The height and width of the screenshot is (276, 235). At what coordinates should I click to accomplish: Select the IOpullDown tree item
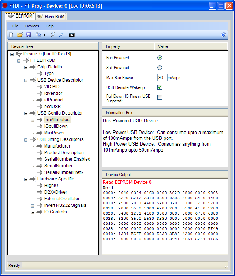pyautogui.click(x=56, y=126)
